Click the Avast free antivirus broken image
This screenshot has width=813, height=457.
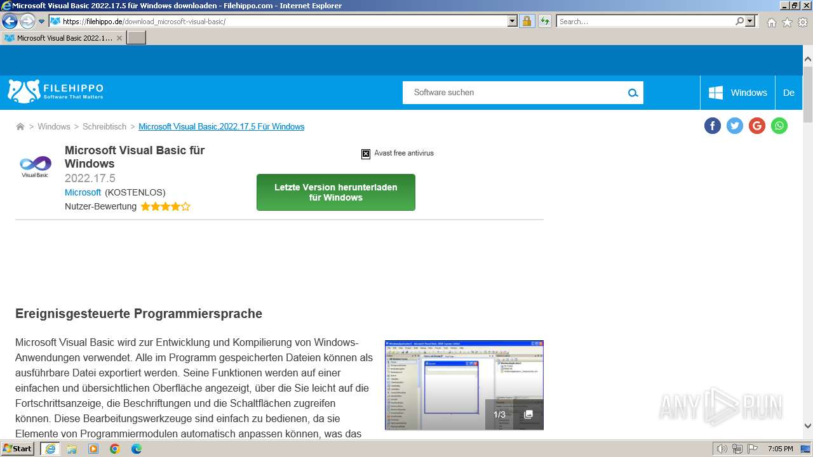[x=366, y=154]
